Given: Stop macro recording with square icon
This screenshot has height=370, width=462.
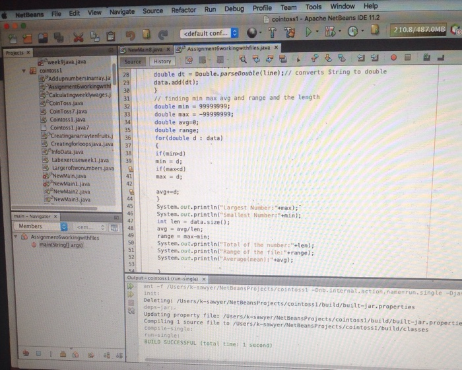Looking at the screenshot, I should pyautogui.click(x=407, y=57).
